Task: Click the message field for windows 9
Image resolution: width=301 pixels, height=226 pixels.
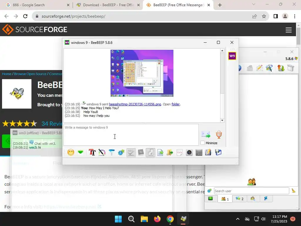Action: pyautogui.click(x=131, y=135)
